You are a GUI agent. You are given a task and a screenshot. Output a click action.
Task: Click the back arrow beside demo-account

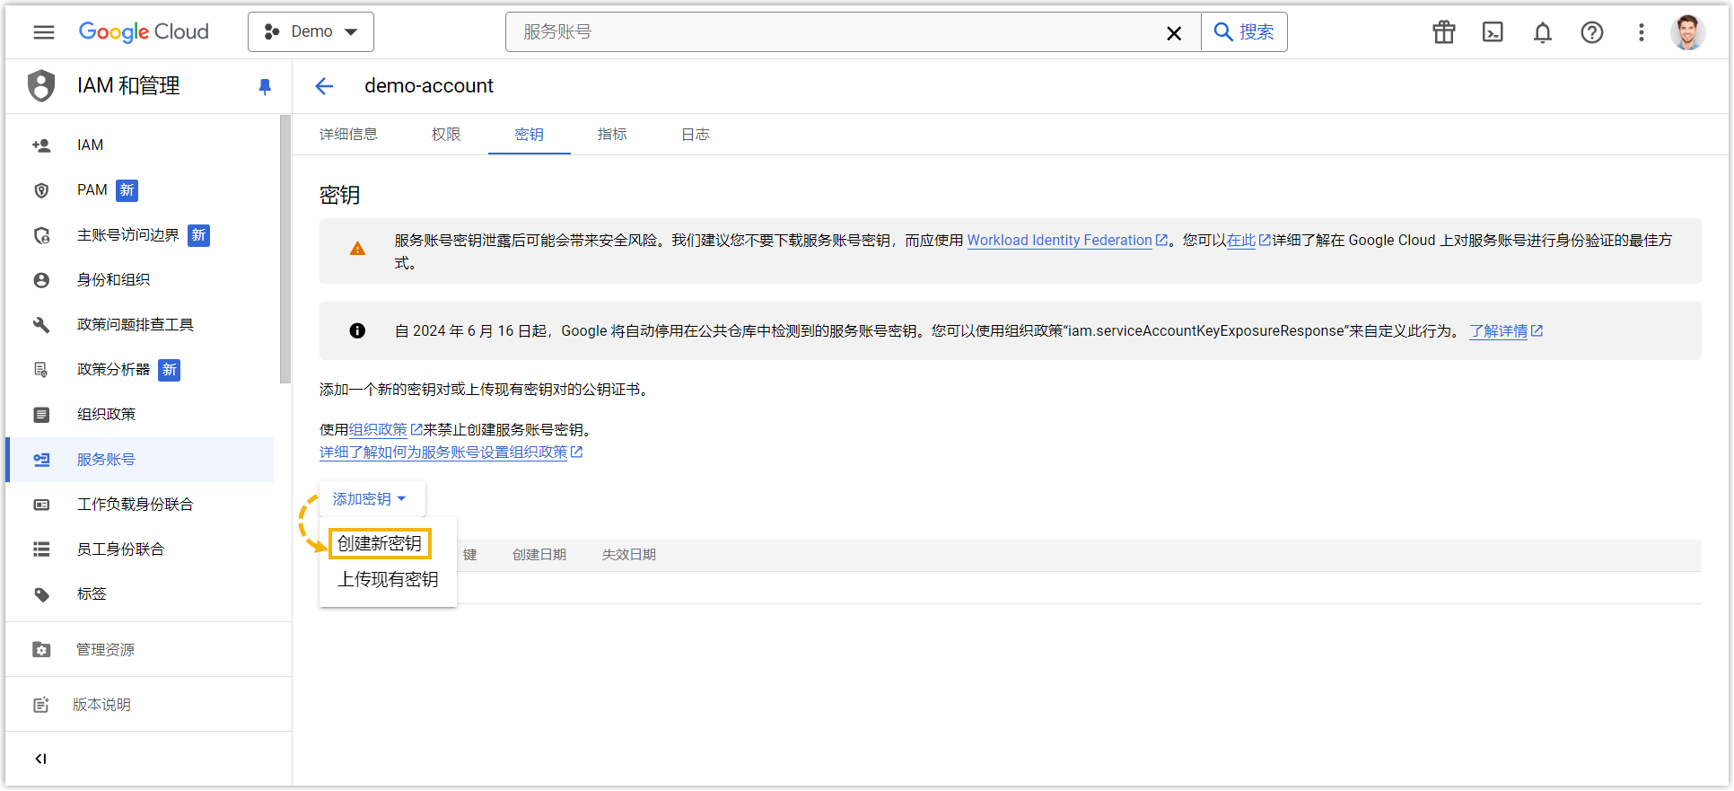click(324, 86)
